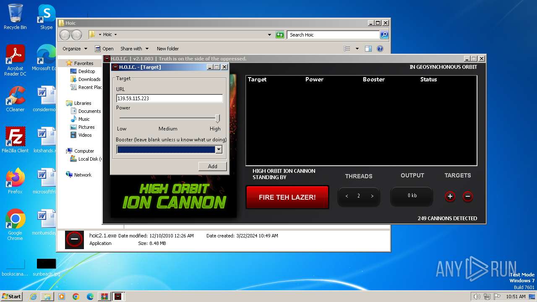537x302 pixels.
Task: Add a target with the plus icon
Action: pos(450,196)
